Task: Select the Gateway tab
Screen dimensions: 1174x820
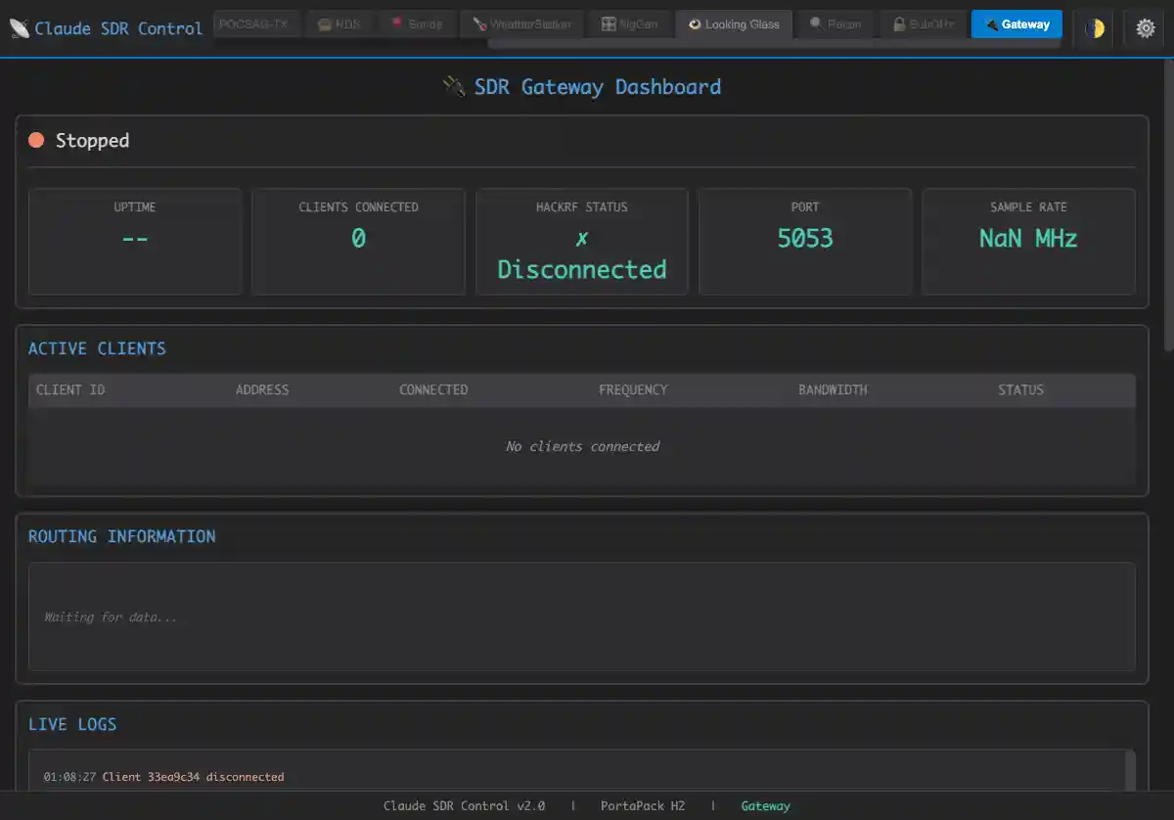Action: 1016,24
